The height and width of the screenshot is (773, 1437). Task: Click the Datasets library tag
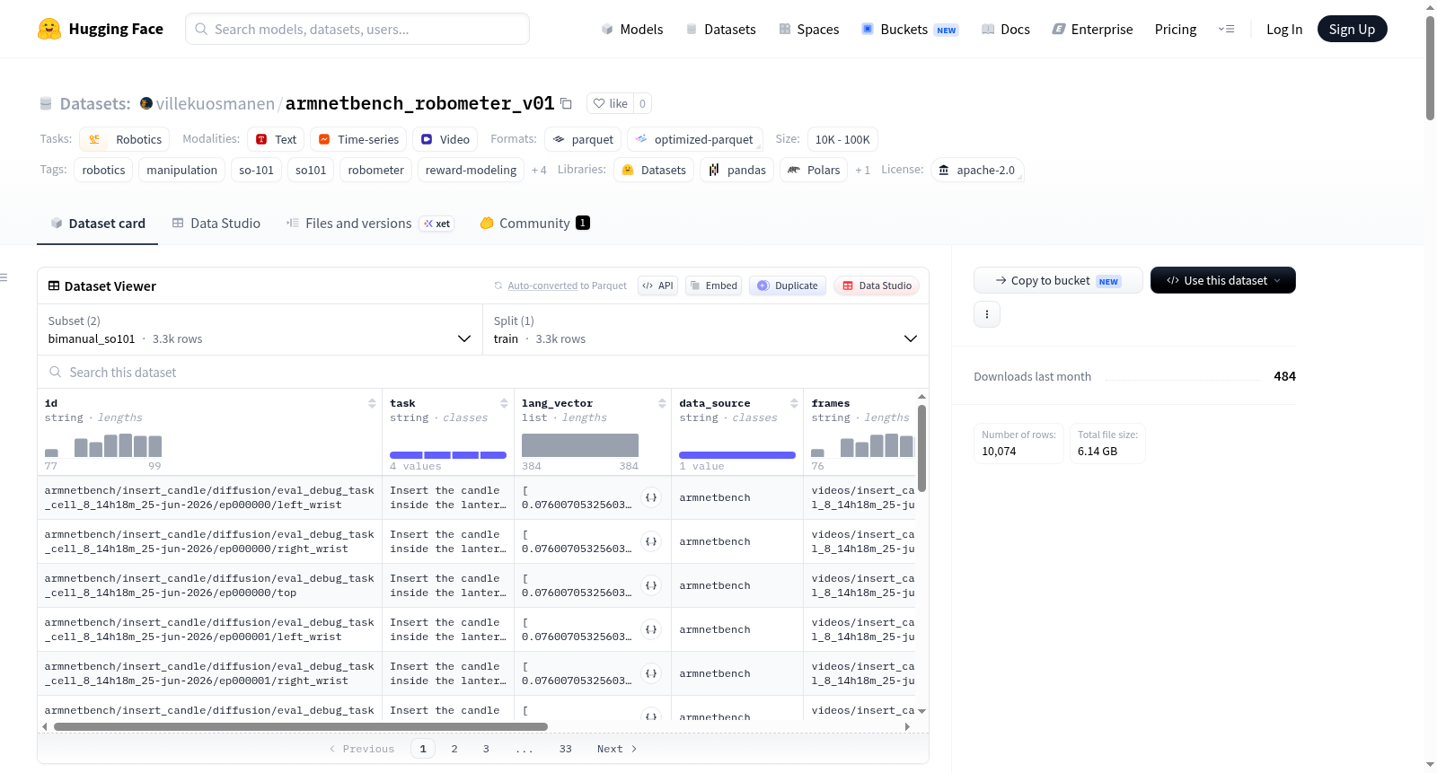point(654,170)
